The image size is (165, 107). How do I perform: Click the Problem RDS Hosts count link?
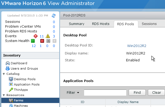54,32
